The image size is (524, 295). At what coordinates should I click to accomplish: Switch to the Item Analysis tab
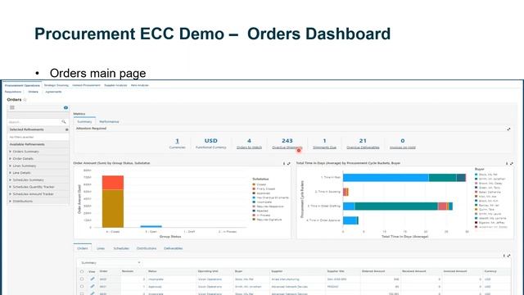(x=140, y=85)
